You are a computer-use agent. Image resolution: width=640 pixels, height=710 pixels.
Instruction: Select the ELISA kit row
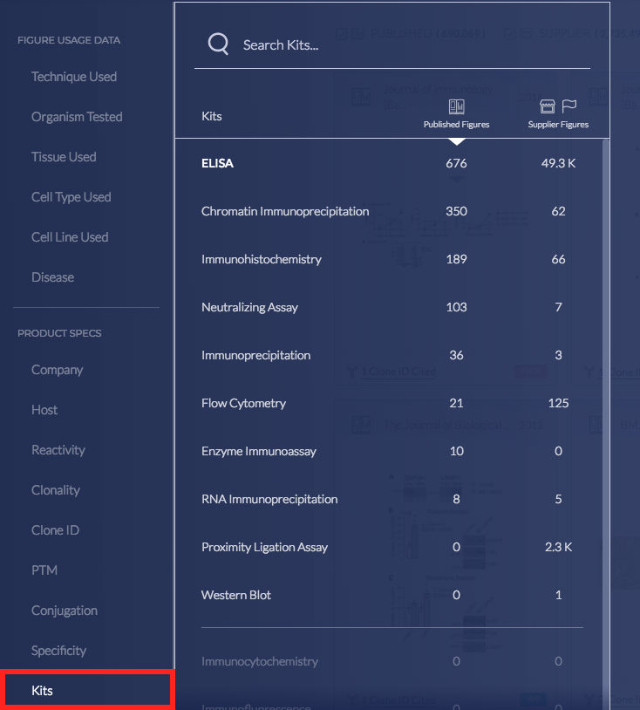[x=392, y=163]
